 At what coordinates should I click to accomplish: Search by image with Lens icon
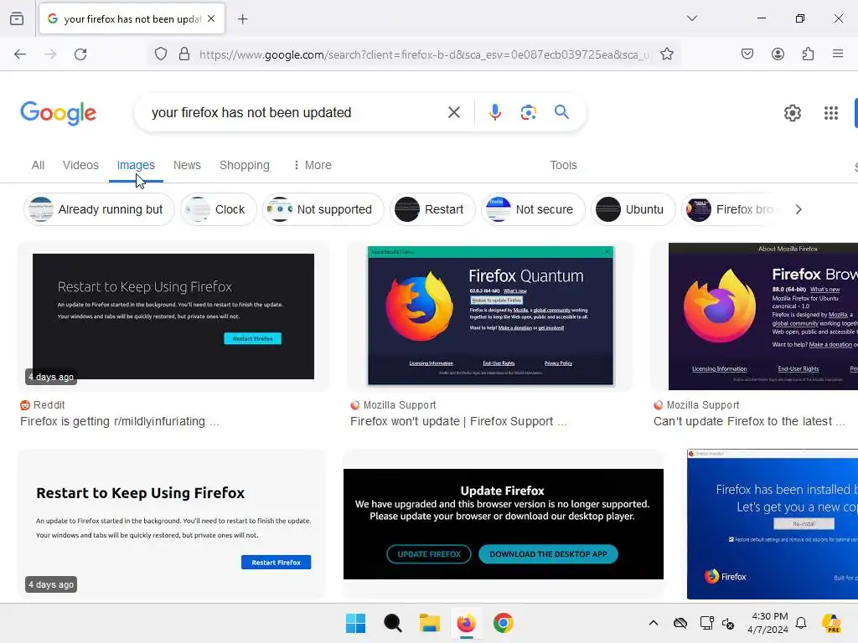[528, 112]
